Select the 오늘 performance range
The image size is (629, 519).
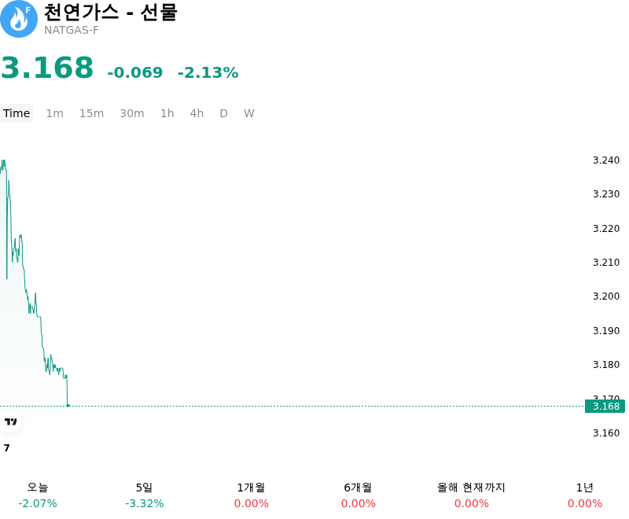pos(38,495)
